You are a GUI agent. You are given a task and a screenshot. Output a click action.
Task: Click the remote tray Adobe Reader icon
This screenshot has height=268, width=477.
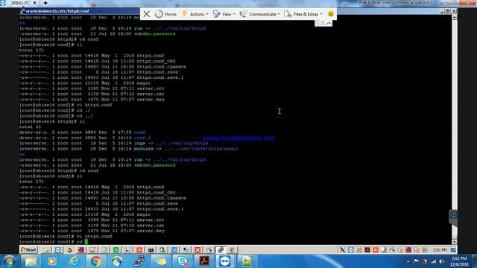[367, 250]
